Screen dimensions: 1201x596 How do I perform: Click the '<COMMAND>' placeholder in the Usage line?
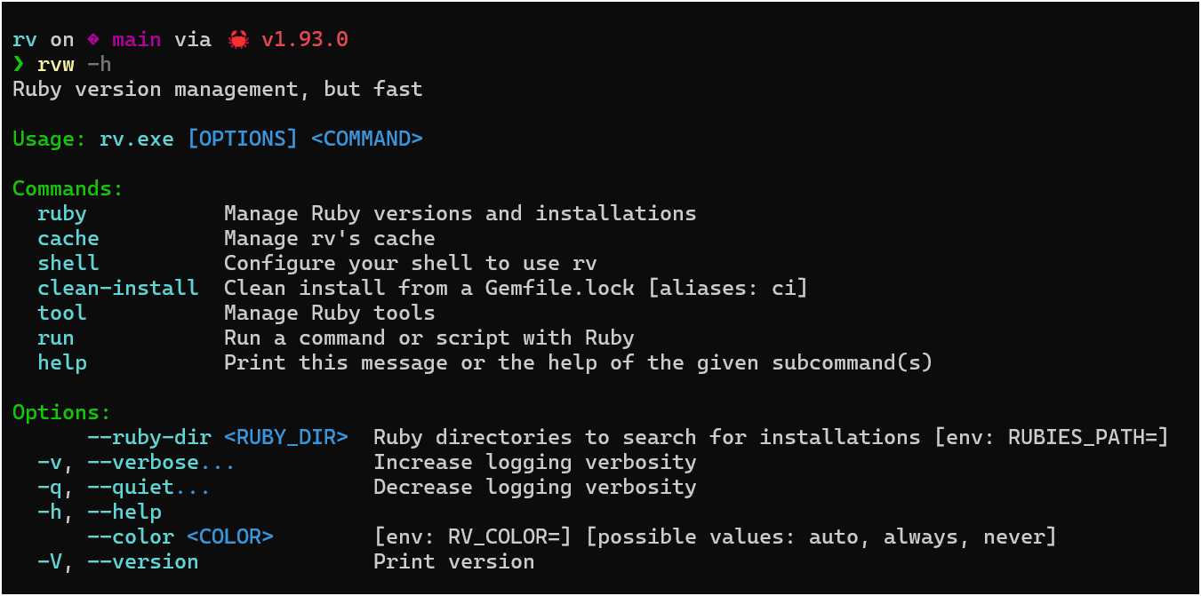[x=367, y=139]
